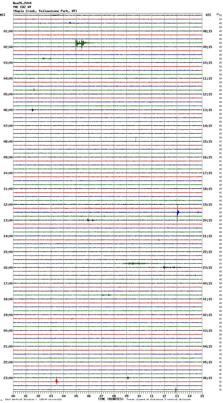Click the UTC time zone label
This screenshot has width=223, height=403.
point(209,15)
